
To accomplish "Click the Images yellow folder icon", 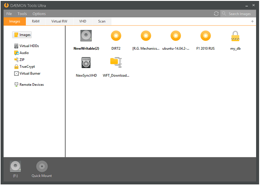I will pos(16,35).
